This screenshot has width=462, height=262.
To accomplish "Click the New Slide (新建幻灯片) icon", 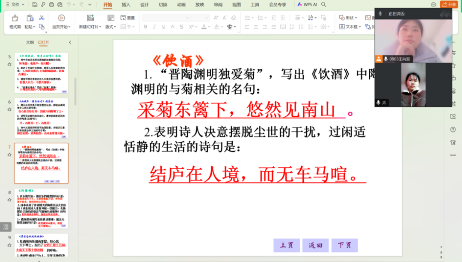I will pos(90,18).
